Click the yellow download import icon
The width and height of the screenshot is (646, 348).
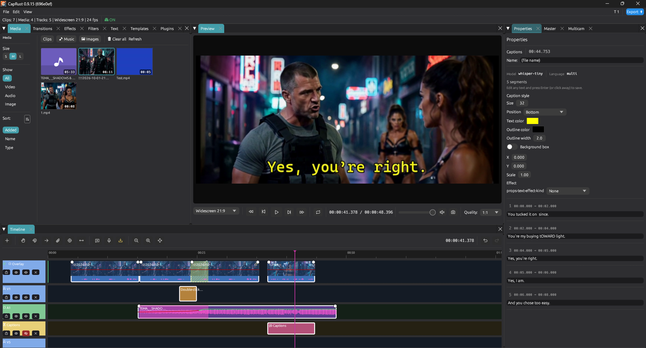click(x=121, y=241)
